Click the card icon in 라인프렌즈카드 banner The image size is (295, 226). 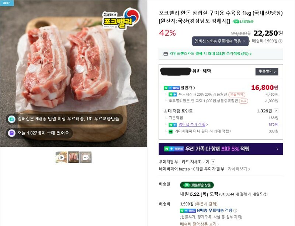click(166, 54)
